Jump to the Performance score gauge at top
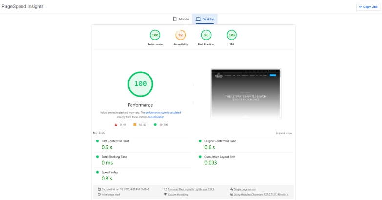The width and height of the screenshot is (382, 200). (x=155, y=35)
